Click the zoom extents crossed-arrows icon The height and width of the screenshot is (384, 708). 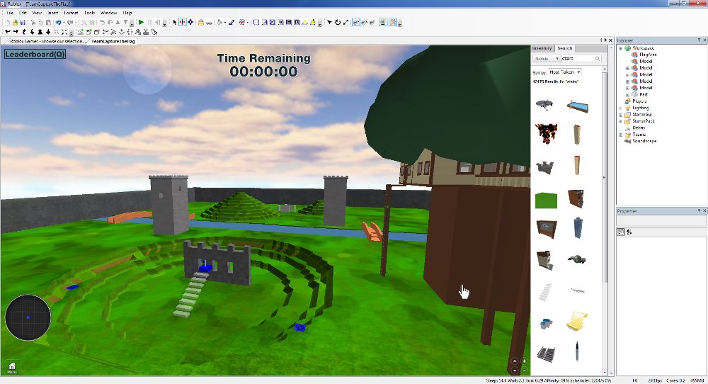tap(64, 32)
